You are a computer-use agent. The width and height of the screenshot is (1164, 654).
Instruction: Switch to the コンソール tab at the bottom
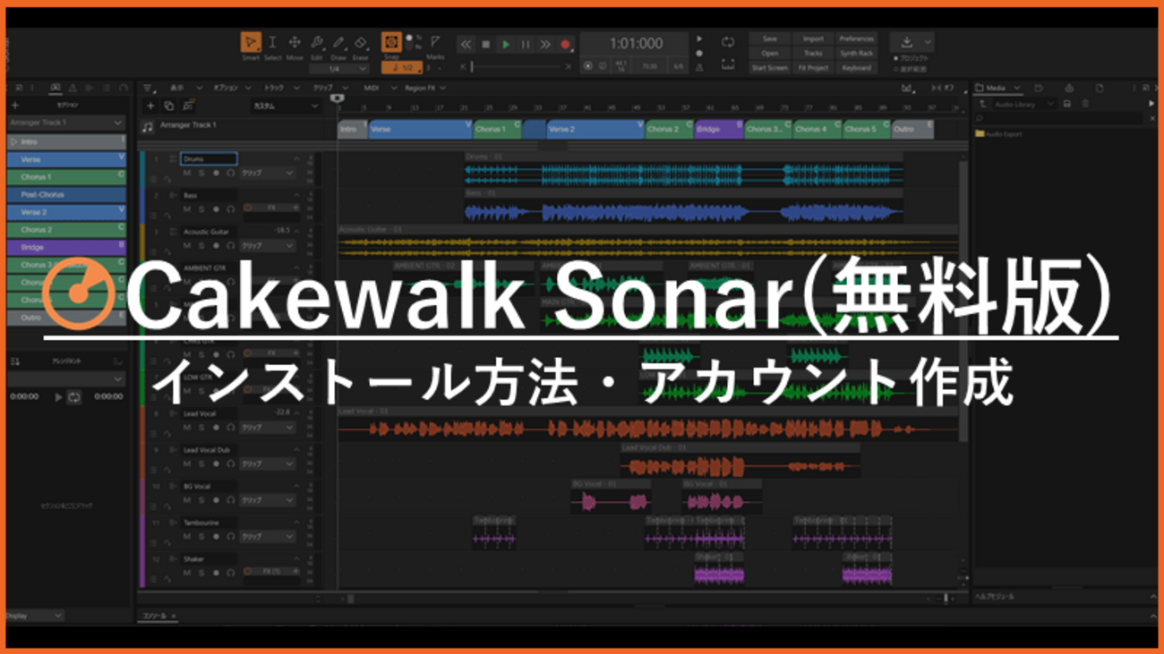(x=157, y=617)
